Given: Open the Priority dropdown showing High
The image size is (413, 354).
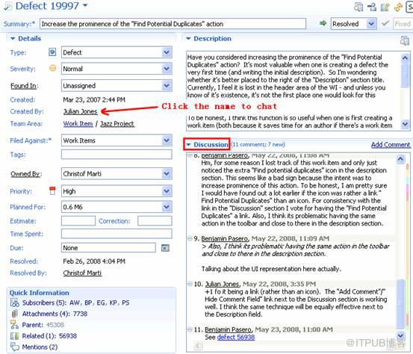Looking at the screenshot, I should [167, 191].
